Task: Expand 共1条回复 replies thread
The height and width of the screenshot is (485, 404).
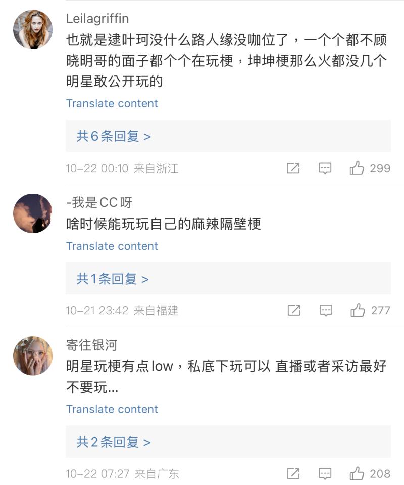Action: [113, 279]
